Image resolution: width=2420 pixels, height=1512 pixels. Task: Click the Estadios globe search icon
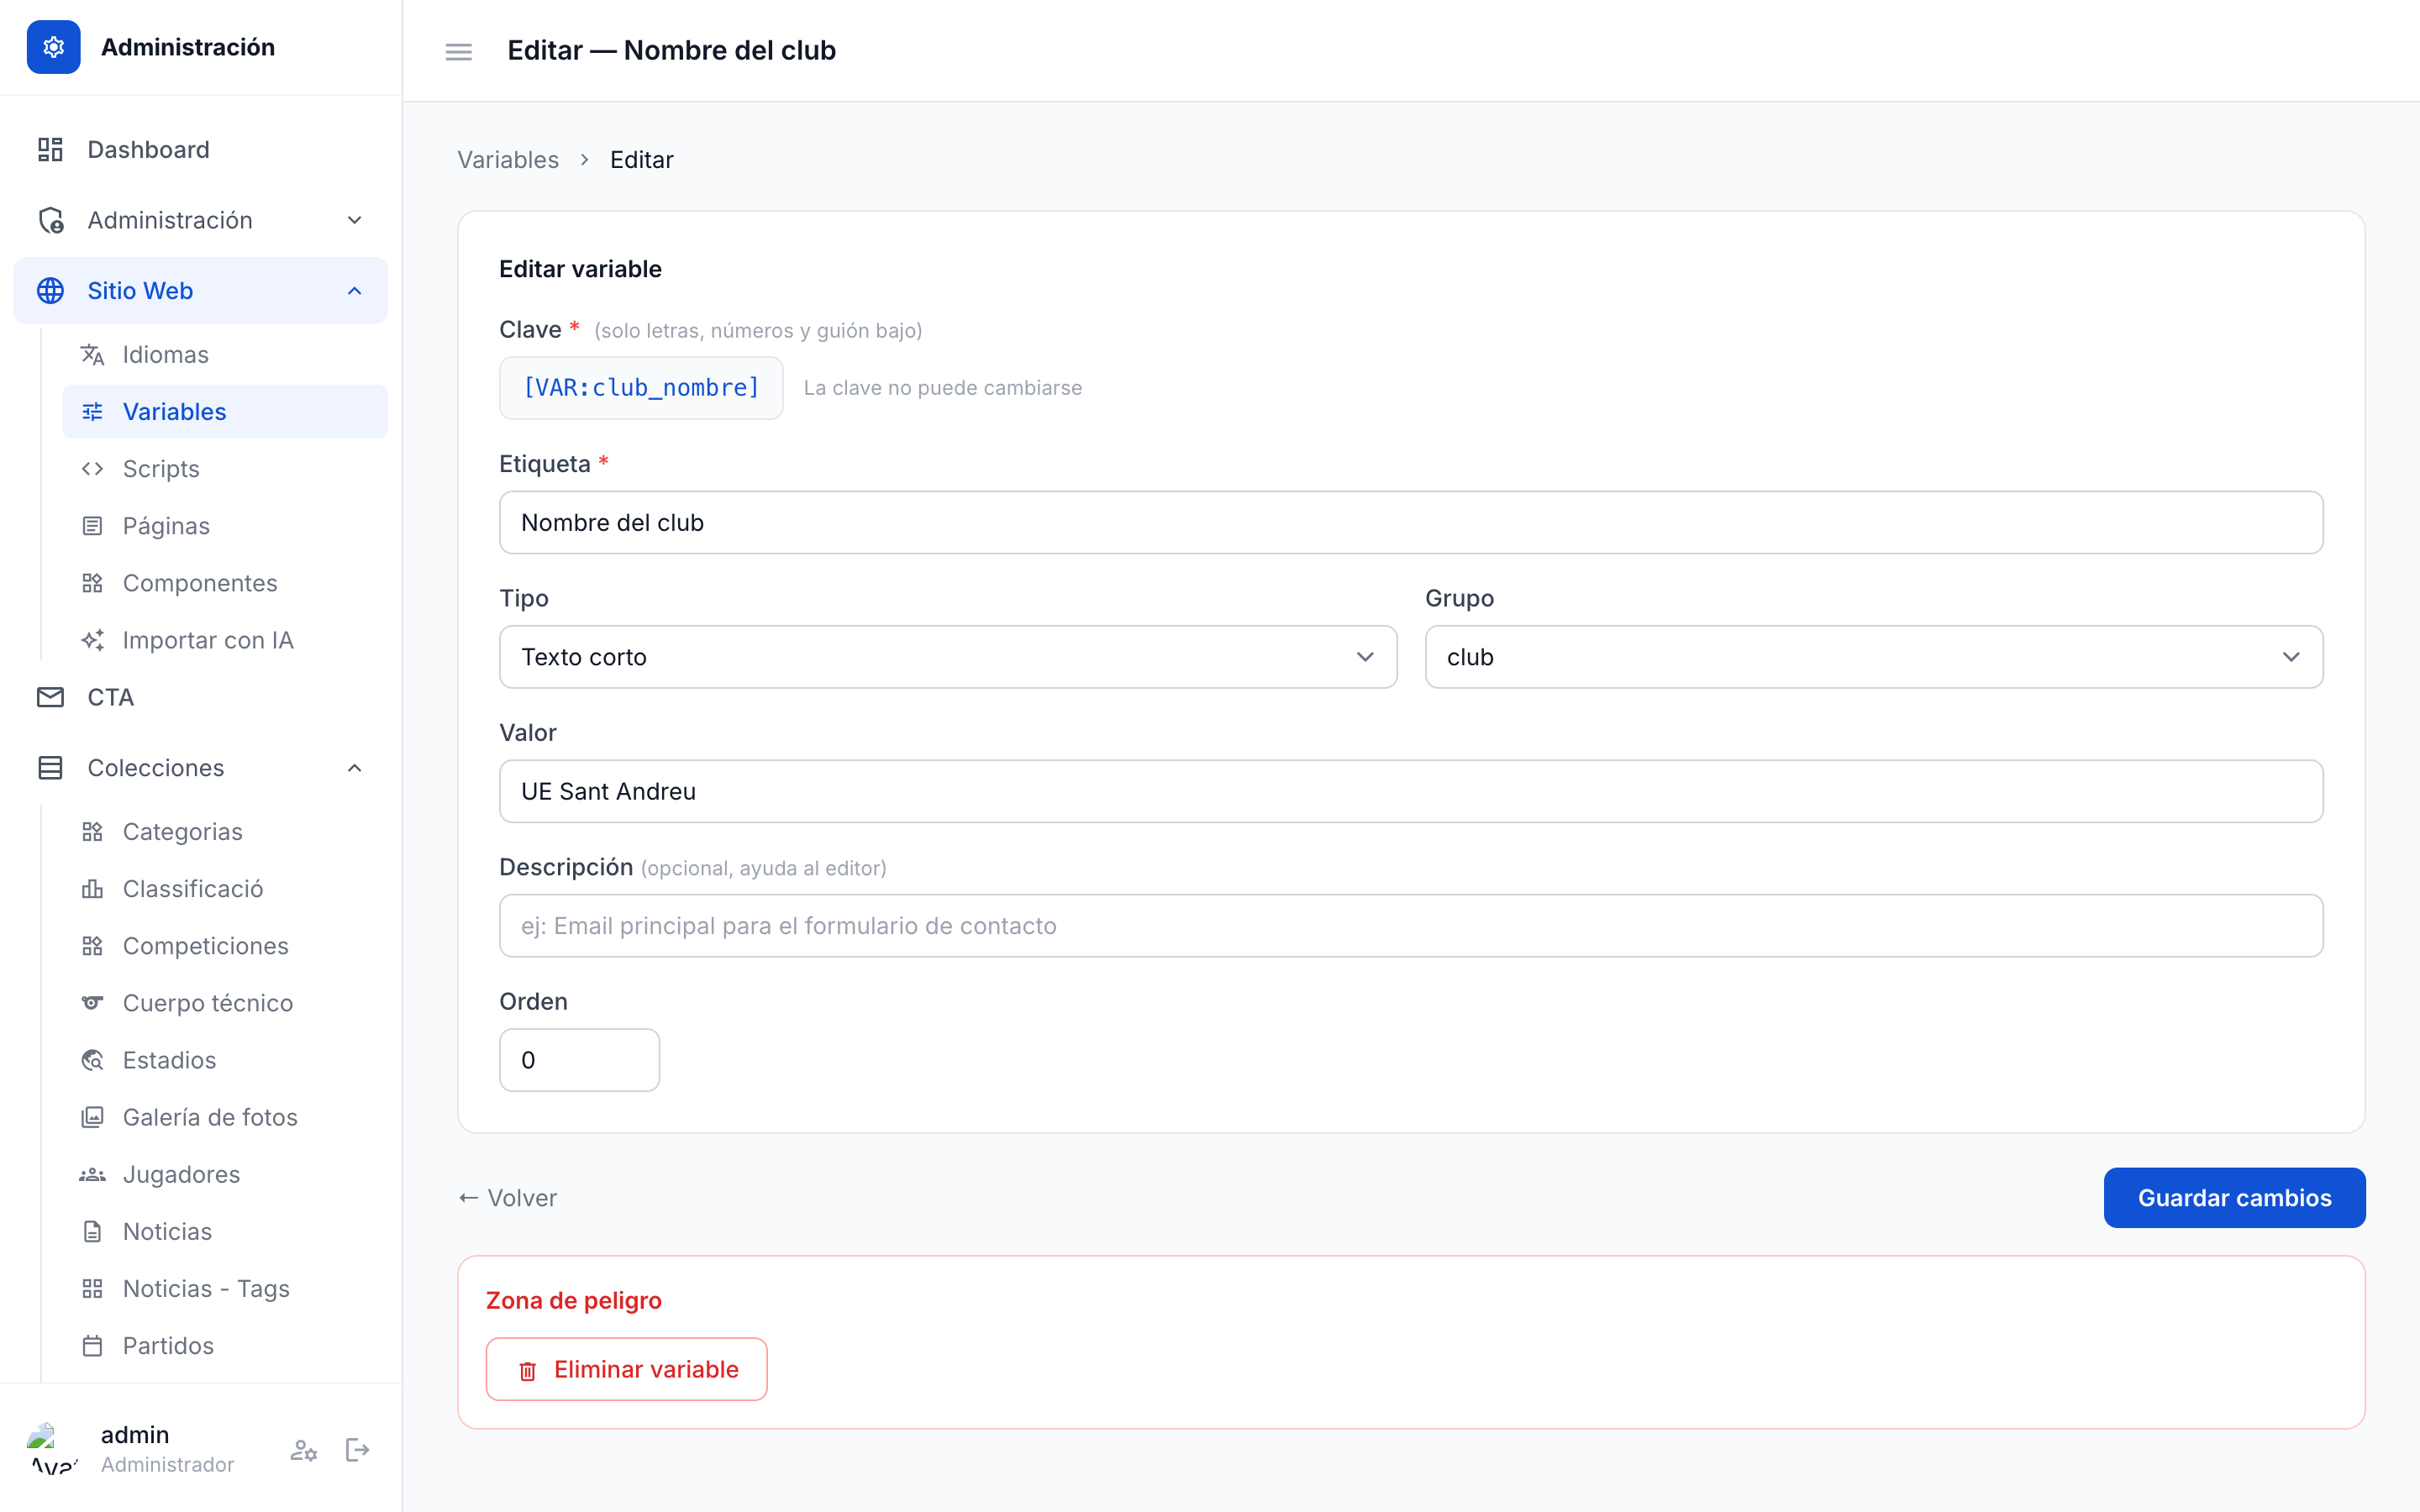[x=92, y=1060]
